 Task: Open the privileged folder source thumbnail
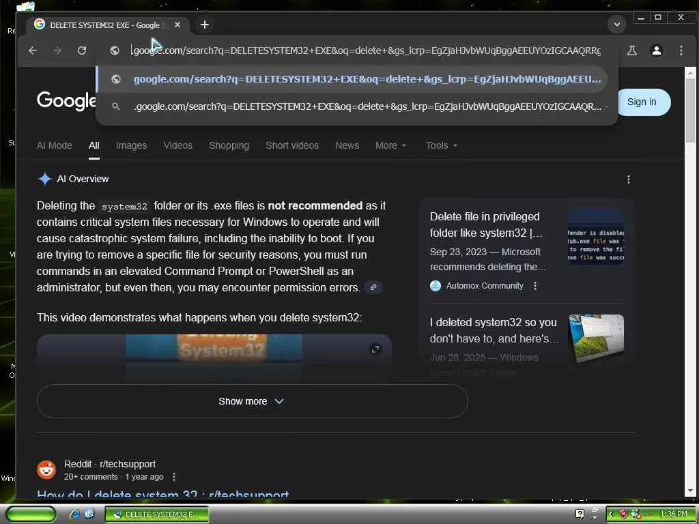pyautogui.click(x=596, y=237)
